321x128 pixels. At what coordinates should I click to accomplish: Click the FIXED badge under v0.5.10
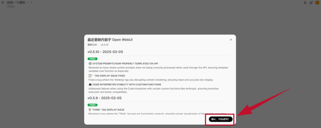pyautogui.click(x=92, y=59)
